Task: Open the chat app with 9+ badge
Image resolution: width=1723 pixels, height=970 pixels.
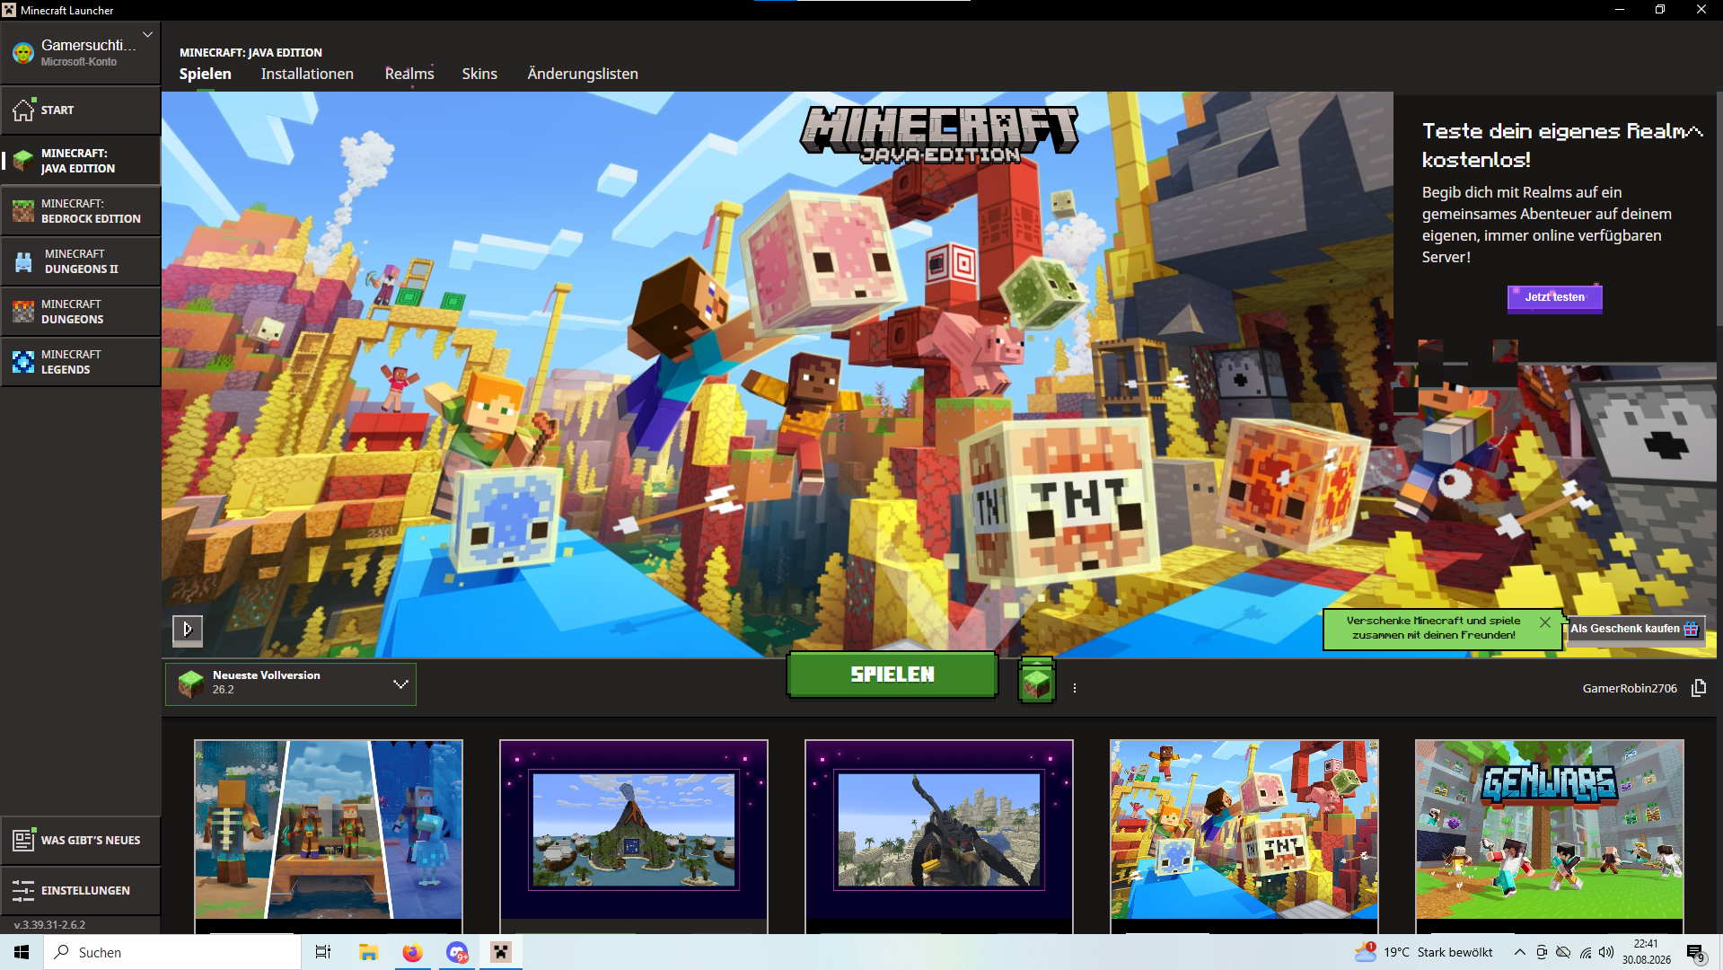Action: 457,952
